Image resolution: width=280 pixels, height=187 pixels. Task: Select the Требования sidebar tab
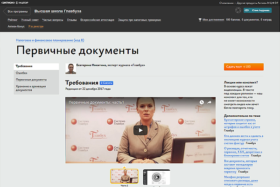pyautogui.click(x=36, y=66)
